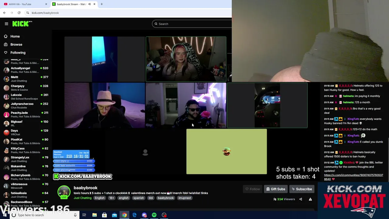This screenshot has height=219, width=389.
Task: Subscribe to baabybrook
Action: 302,189
